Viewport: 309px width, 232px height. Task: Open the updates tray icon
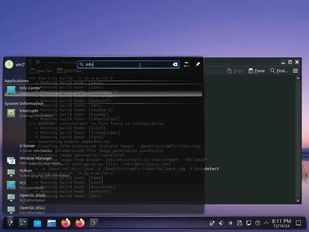212,223
